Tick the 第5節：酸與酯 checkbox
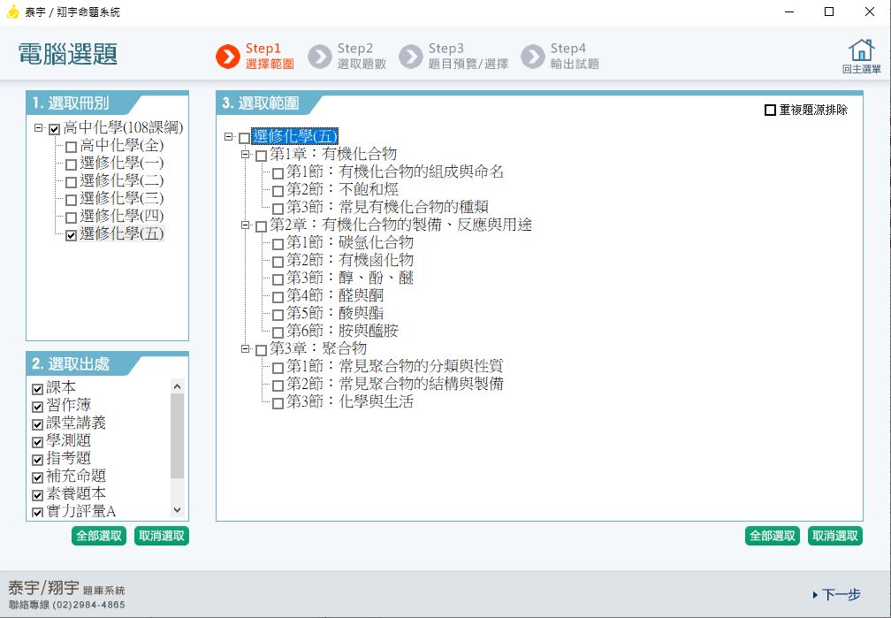Image resolution: width=891 pixels, height=618 pixels. [278, 315]
